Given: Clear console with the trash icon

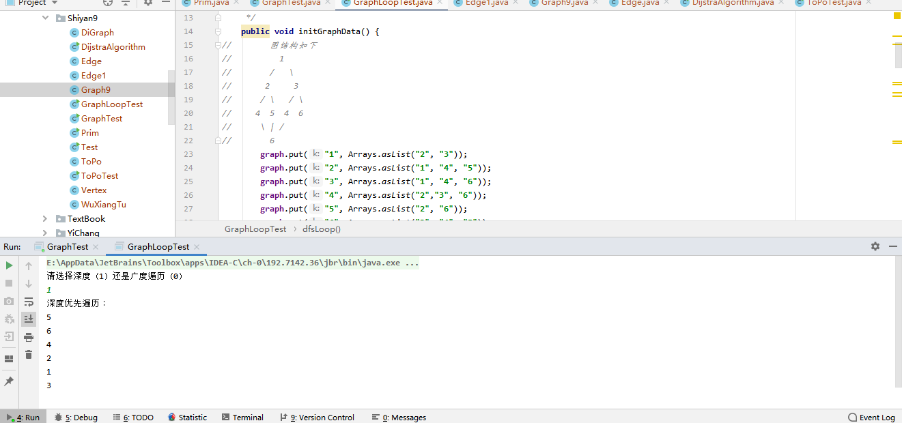Looking at the screenshot, I should [29, 354].
